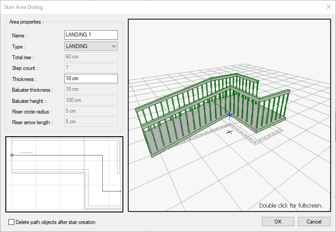Click the blue cross marker in 3D preview
The height and width of the screenshot is (232, 336).
230,115
